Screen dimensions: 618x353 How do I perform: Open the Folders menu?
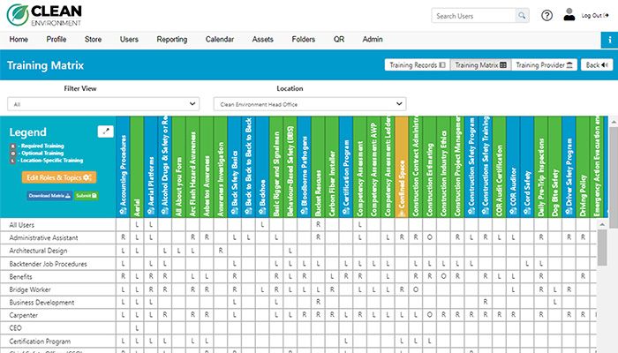[x=303, y=40]
